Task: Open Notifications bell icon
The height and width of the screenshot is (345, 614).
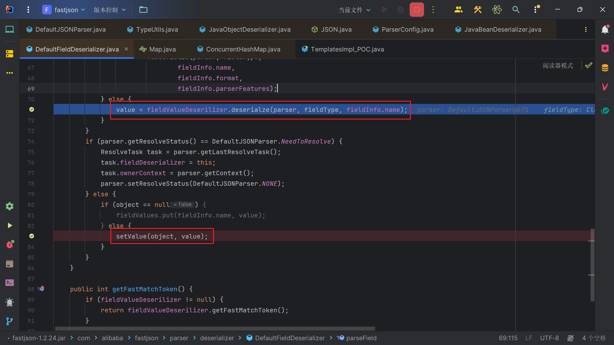Action: (x=605, y=29)
